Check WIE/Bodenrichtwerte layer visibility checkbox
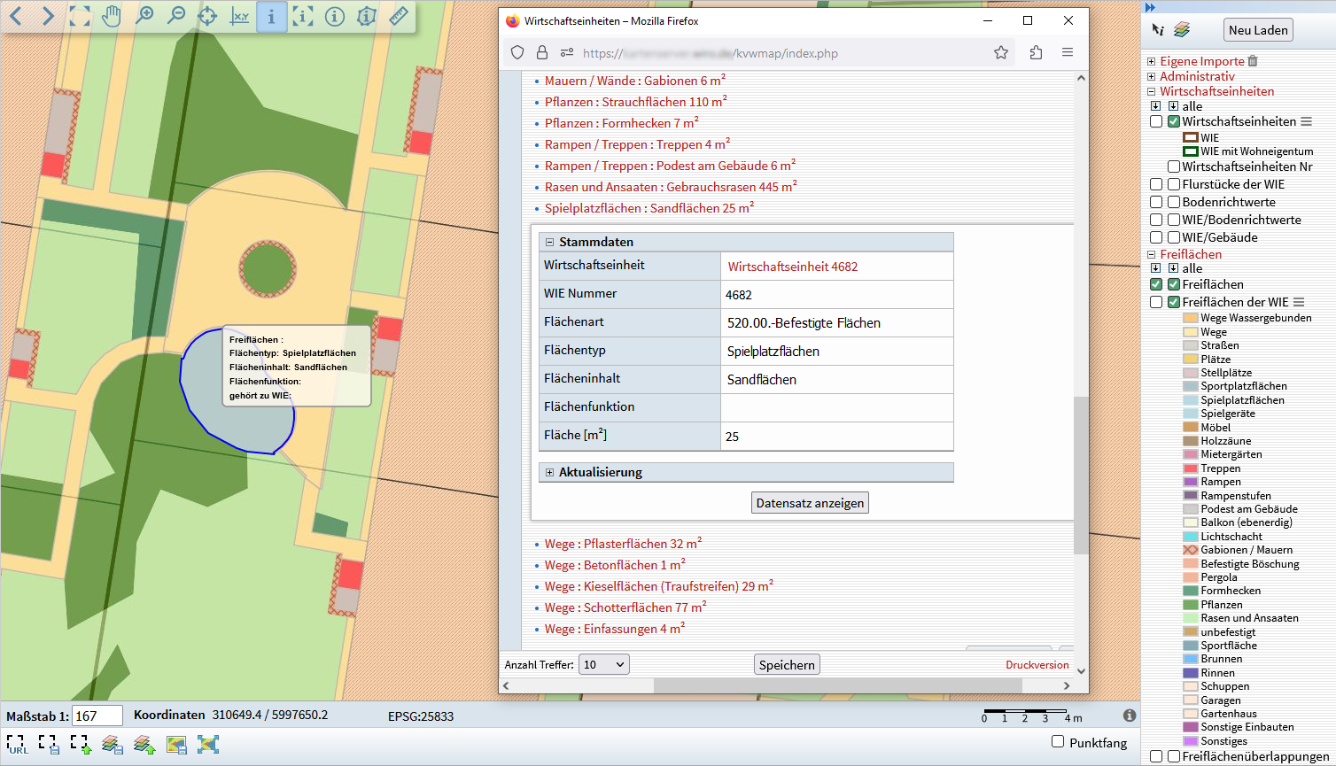The width and height of the screenshot is (1336, 766). coord(1174,220)
